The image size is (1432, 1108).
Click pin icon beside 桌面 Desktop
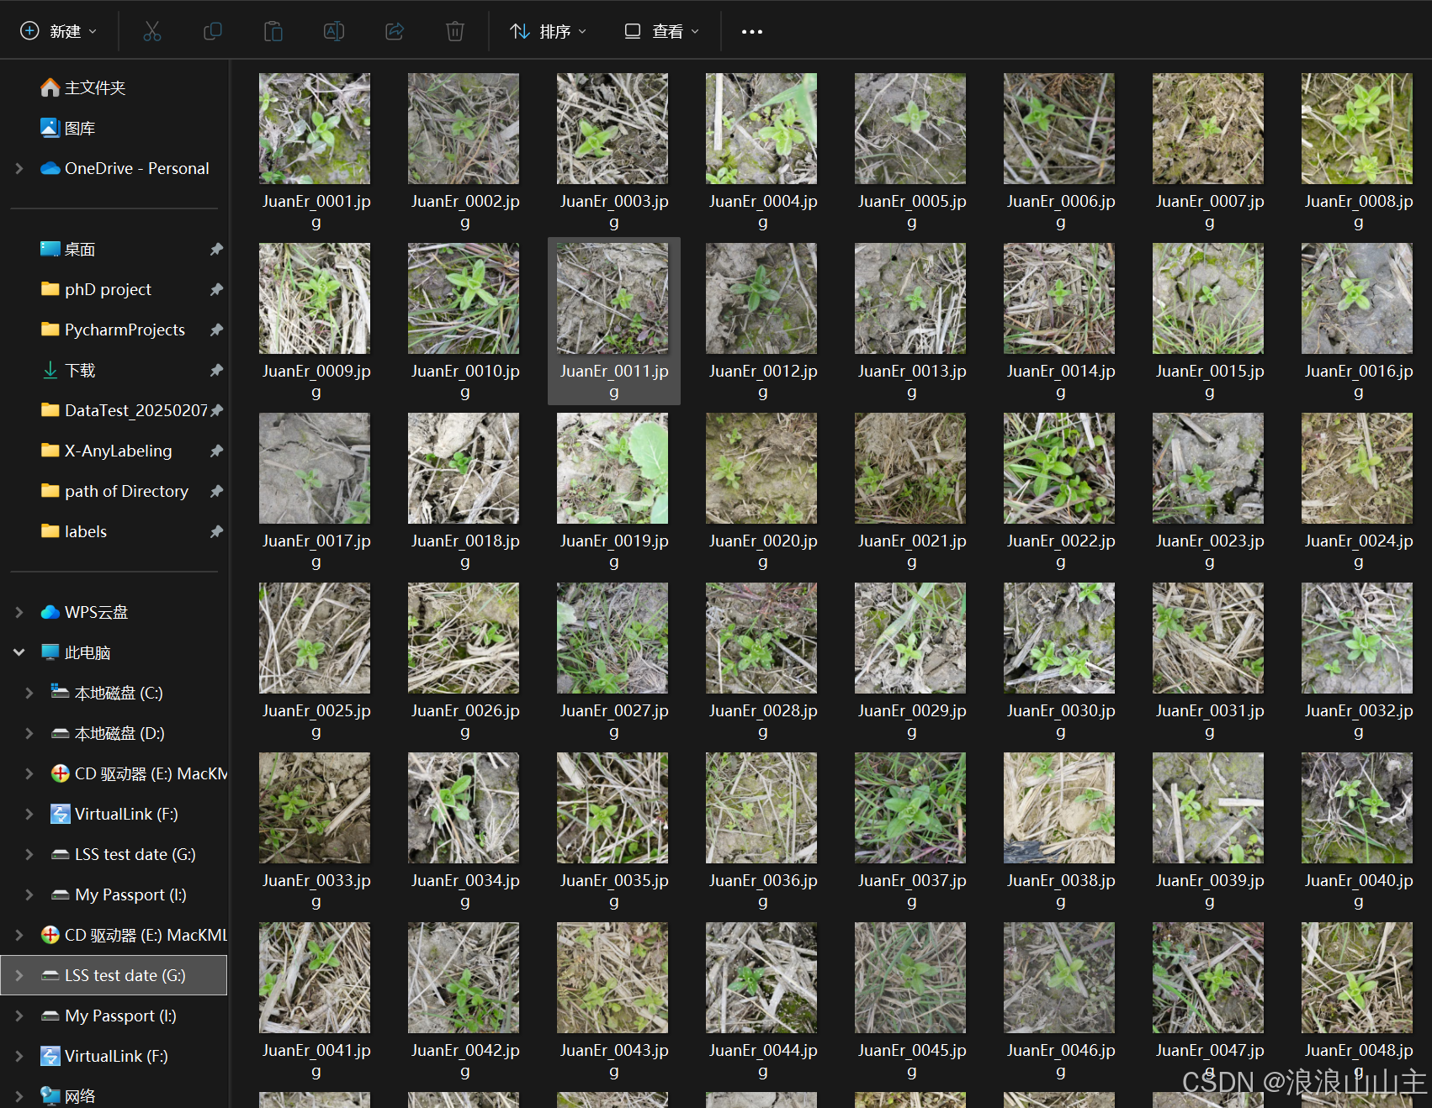[216, 249]
